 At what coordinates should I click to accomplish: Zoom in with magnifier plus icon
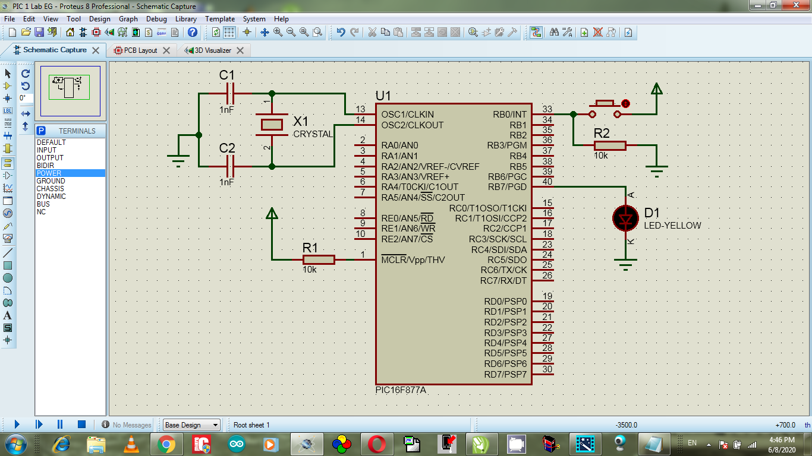(x=278, y=32)
